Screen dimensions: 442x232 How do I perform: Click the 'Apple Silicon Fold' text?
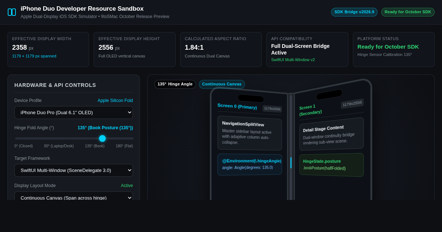(115, 101)
